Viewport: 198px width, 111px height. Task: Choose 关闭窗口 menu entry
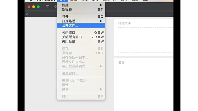(81, 33)
